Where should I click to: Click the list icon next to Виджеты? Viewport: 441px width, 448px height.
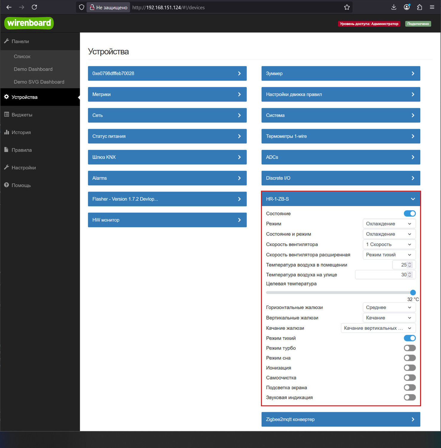(7, 114)
